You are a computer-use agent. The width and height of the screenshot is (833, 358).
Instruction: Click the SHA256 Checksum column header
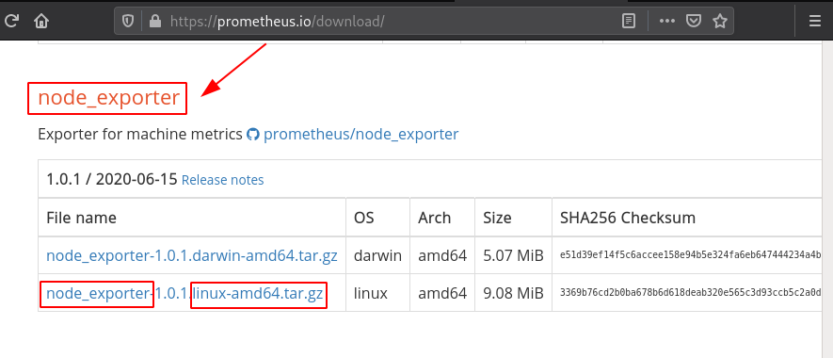[628, 218]
